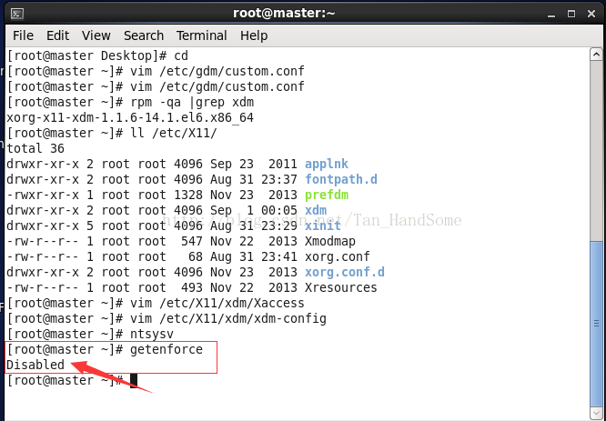
Task: Click the 'total 36' output line
Action: click(35, 149)
